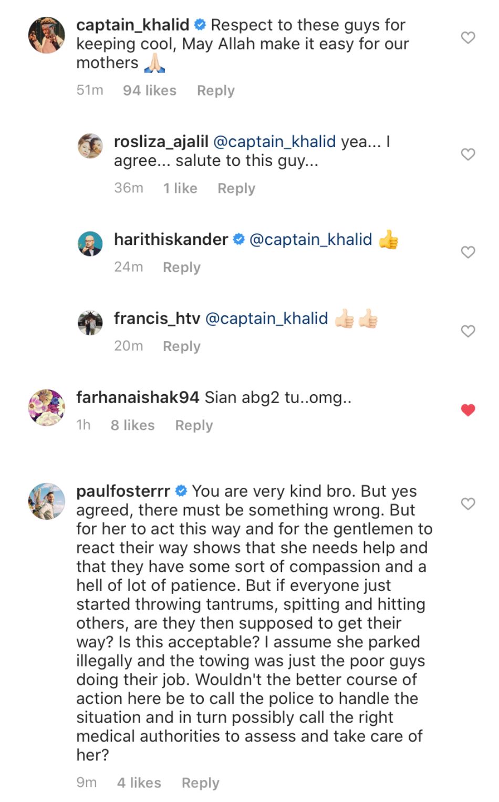
Task: Open the harithiskander username link
Action: tap(171, 240)
